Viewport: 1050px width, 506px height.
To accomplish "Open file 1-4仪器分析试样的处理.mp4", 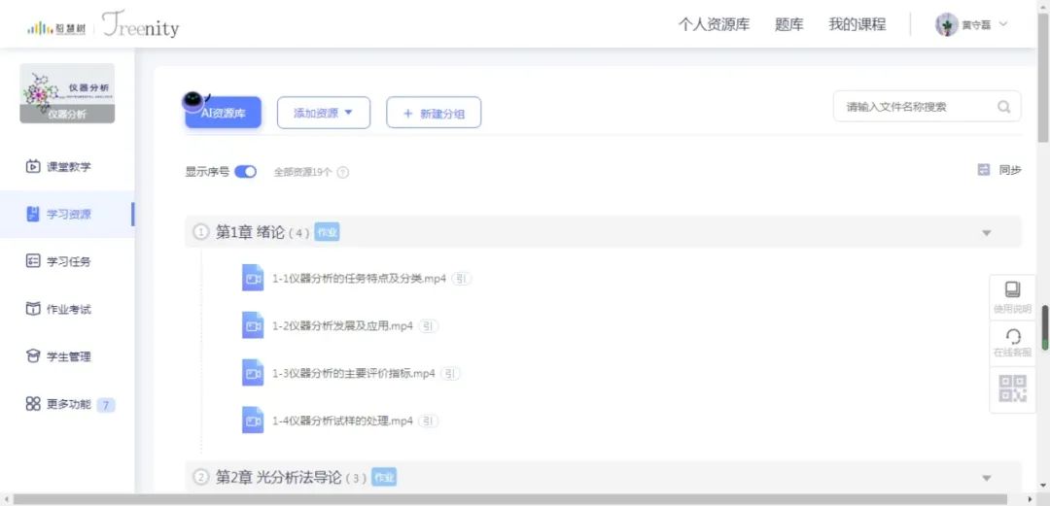I will pos(342,421).
